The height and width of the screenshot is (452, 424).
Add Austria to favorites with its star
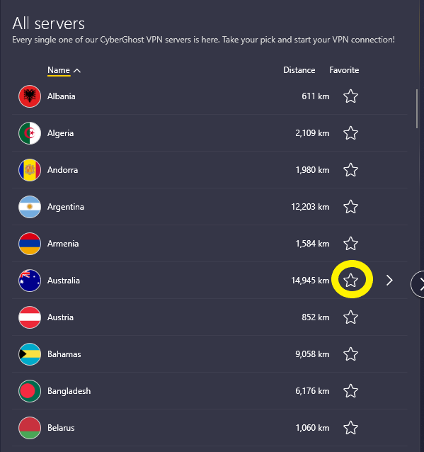pos(351,317)
